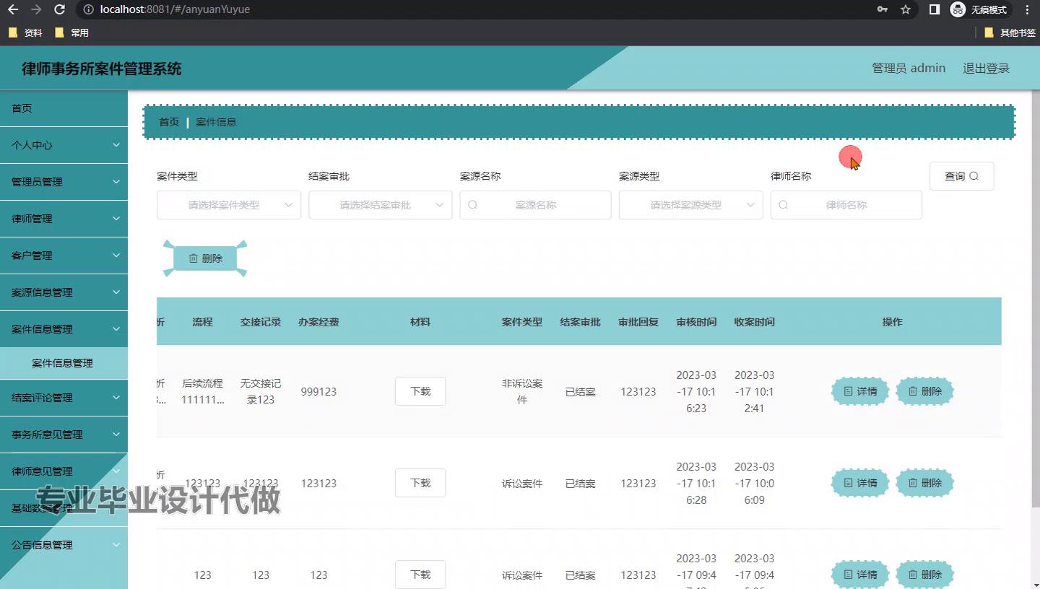Open the 常用 bookmark folder
The width and height of the screenshot is (1040, 589).
point(72,32)
